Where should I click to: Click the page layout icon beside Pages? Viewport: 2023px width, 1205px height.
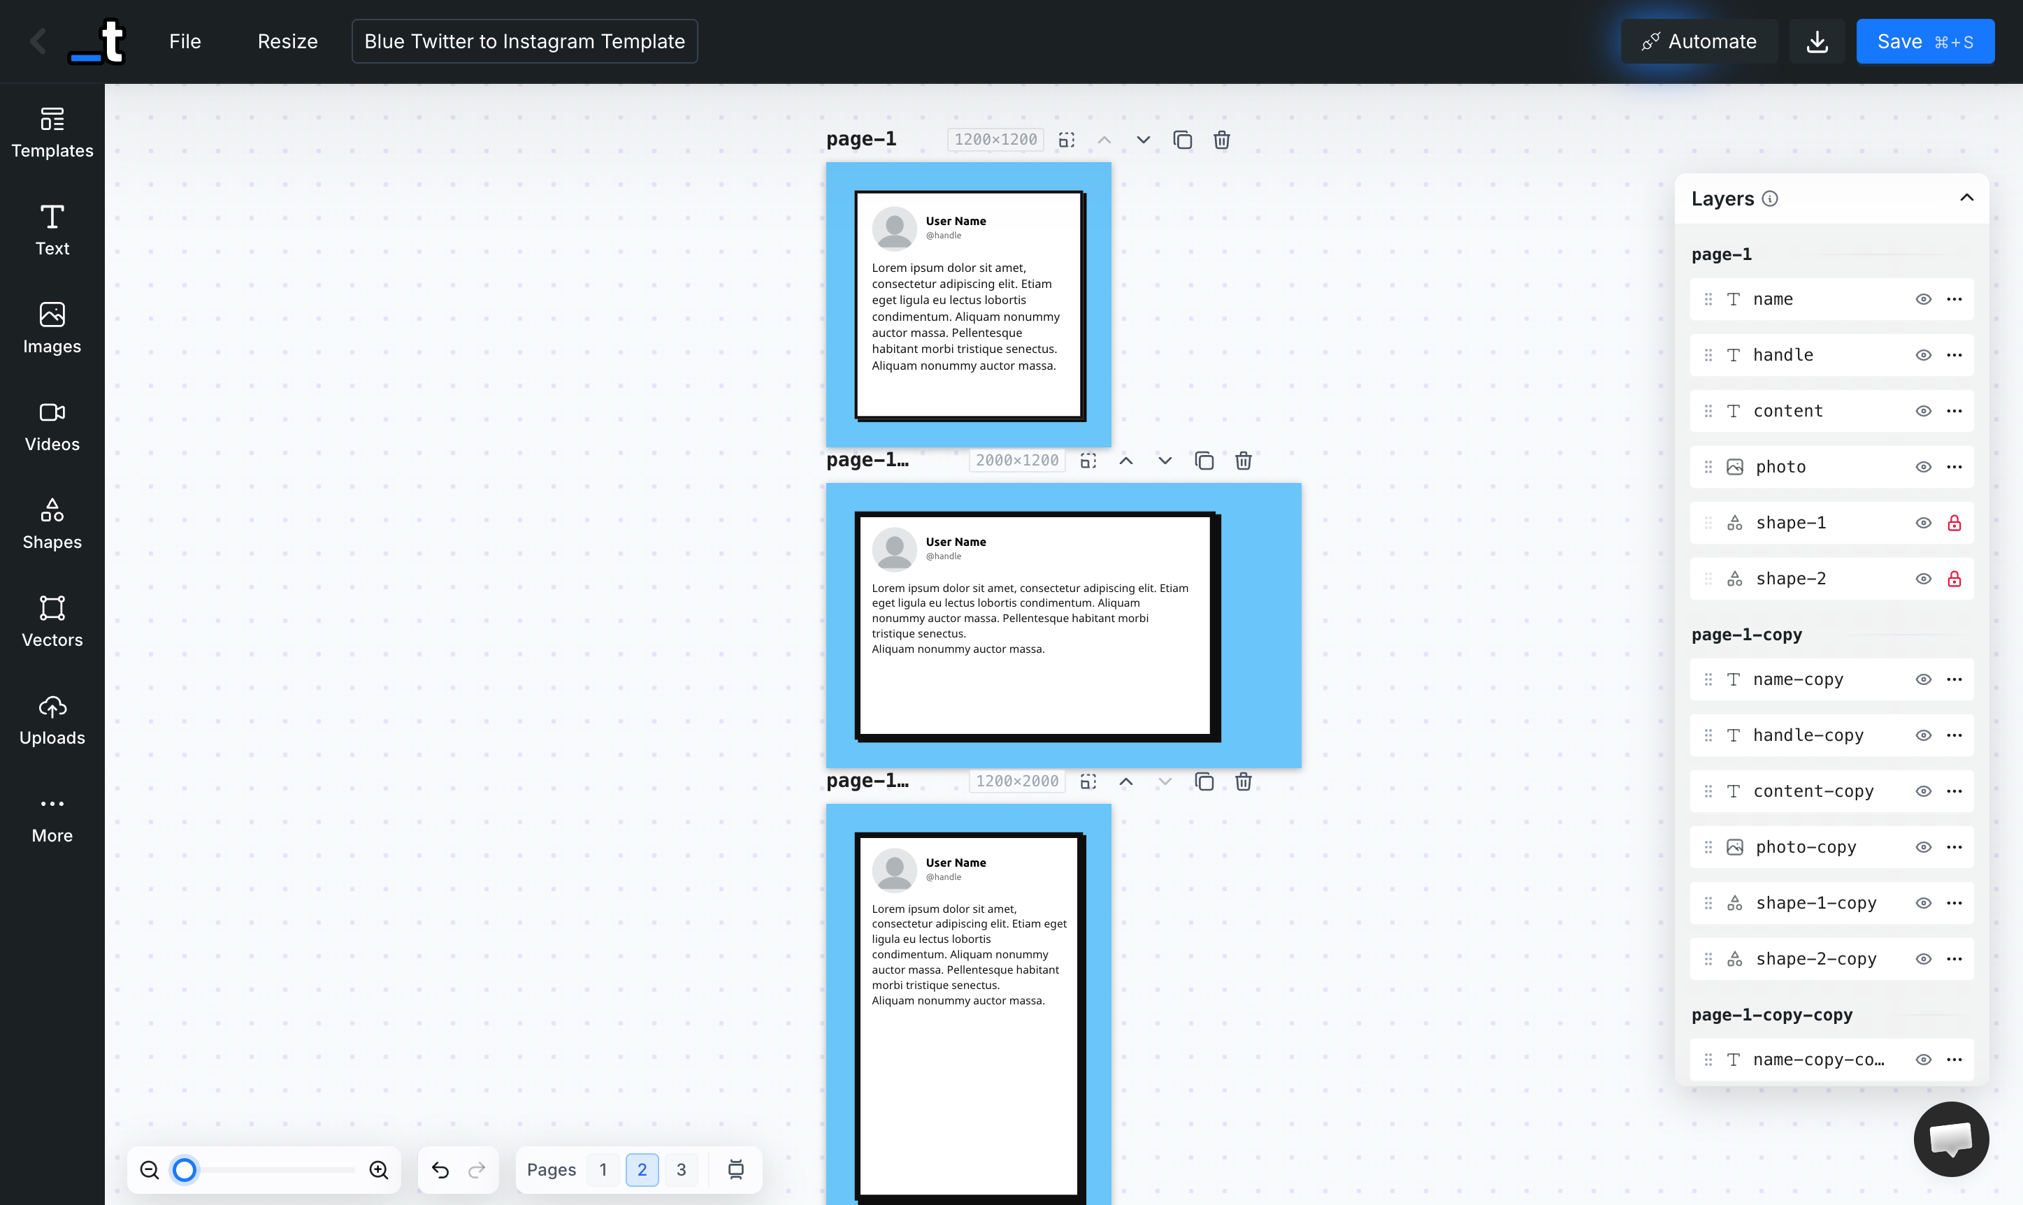pyautogui.click(x=736, y=1169)
